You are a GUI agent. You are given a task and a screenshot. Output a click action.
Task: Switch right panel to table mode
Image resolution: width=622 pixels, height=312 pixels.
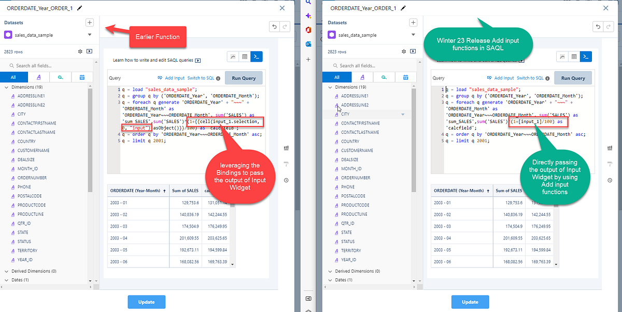tap(574, 56)
